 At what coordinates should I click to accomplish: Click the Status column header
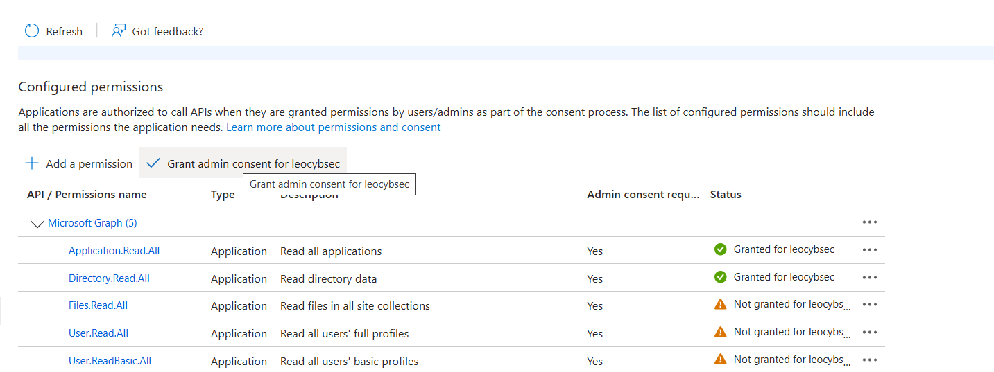[726, 195]
